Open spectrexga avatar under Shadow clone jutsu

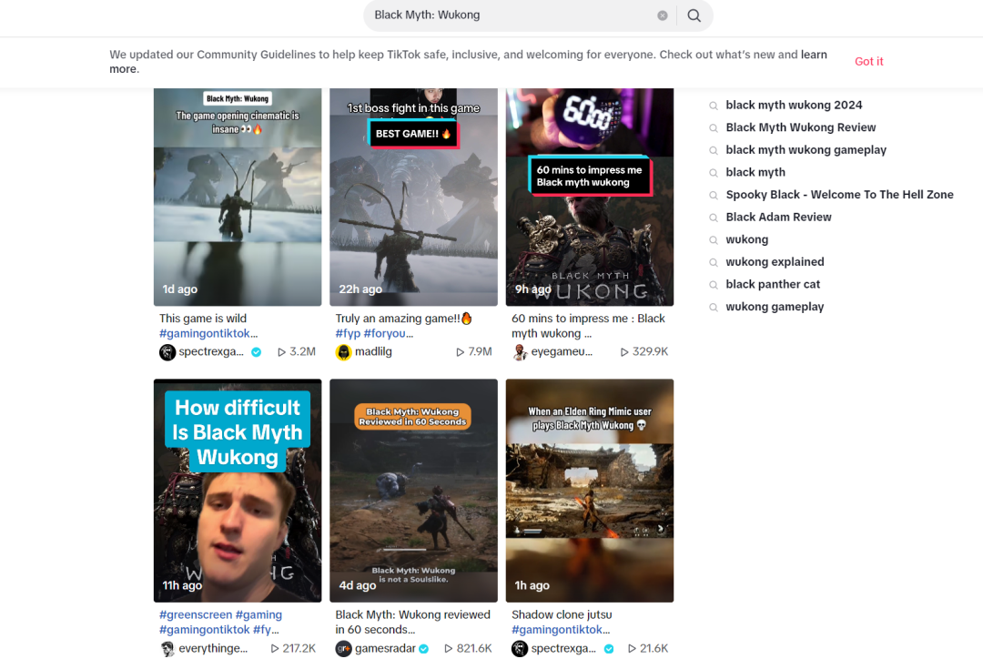point(520,649)
